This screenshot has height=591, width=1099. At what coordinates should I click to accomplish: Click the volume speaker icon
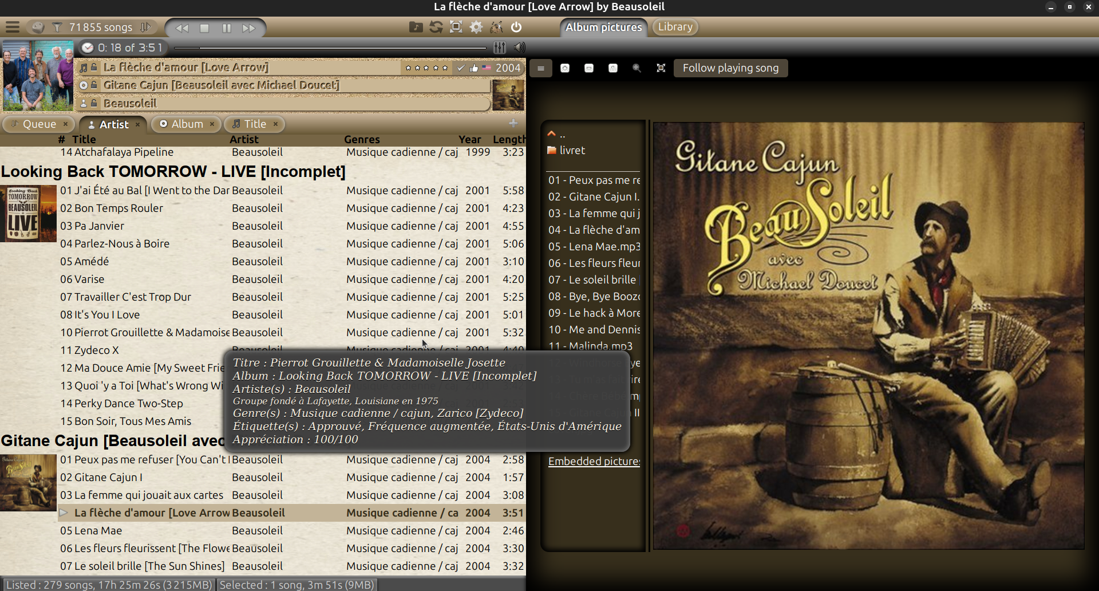(x=519, y=48)
